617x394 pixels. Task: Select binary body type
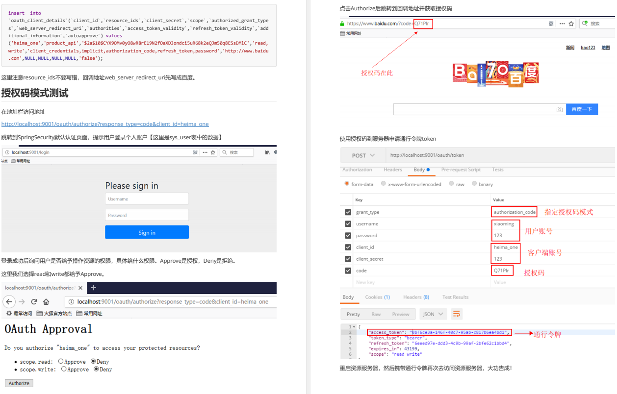(x=474, y=184)
